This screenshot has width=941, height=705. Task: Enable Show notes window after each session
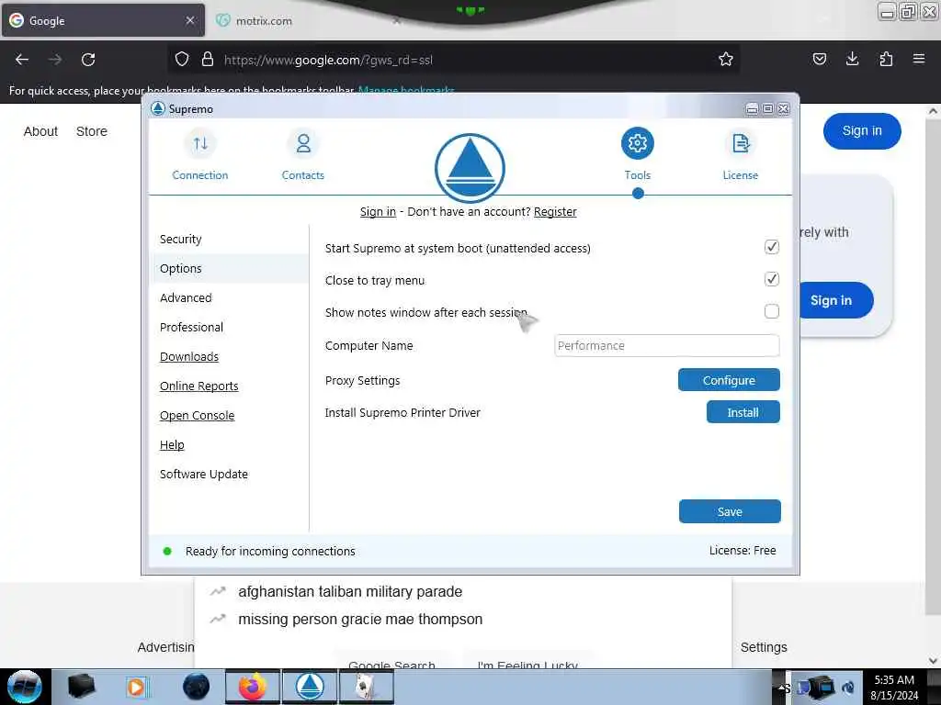pos(772,311)
